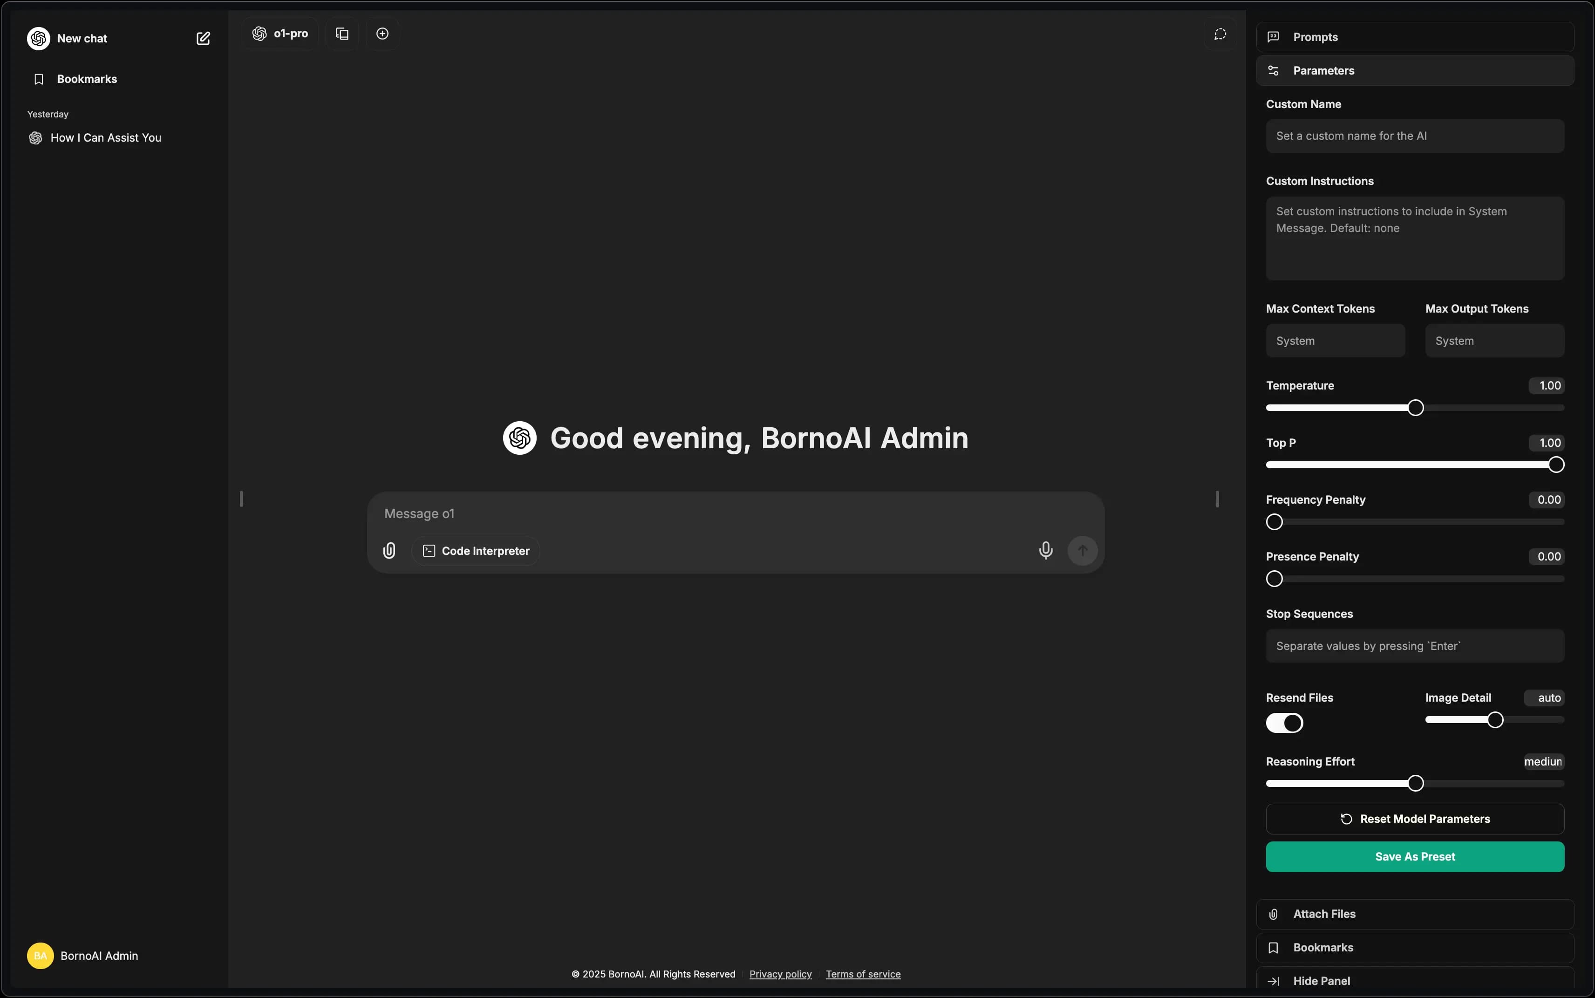Image resolution: width=1595 pixels, height=998 pixels.
Task: Click the Top P slider handle
Action: pyautogui.click(x=1555, y=465)
